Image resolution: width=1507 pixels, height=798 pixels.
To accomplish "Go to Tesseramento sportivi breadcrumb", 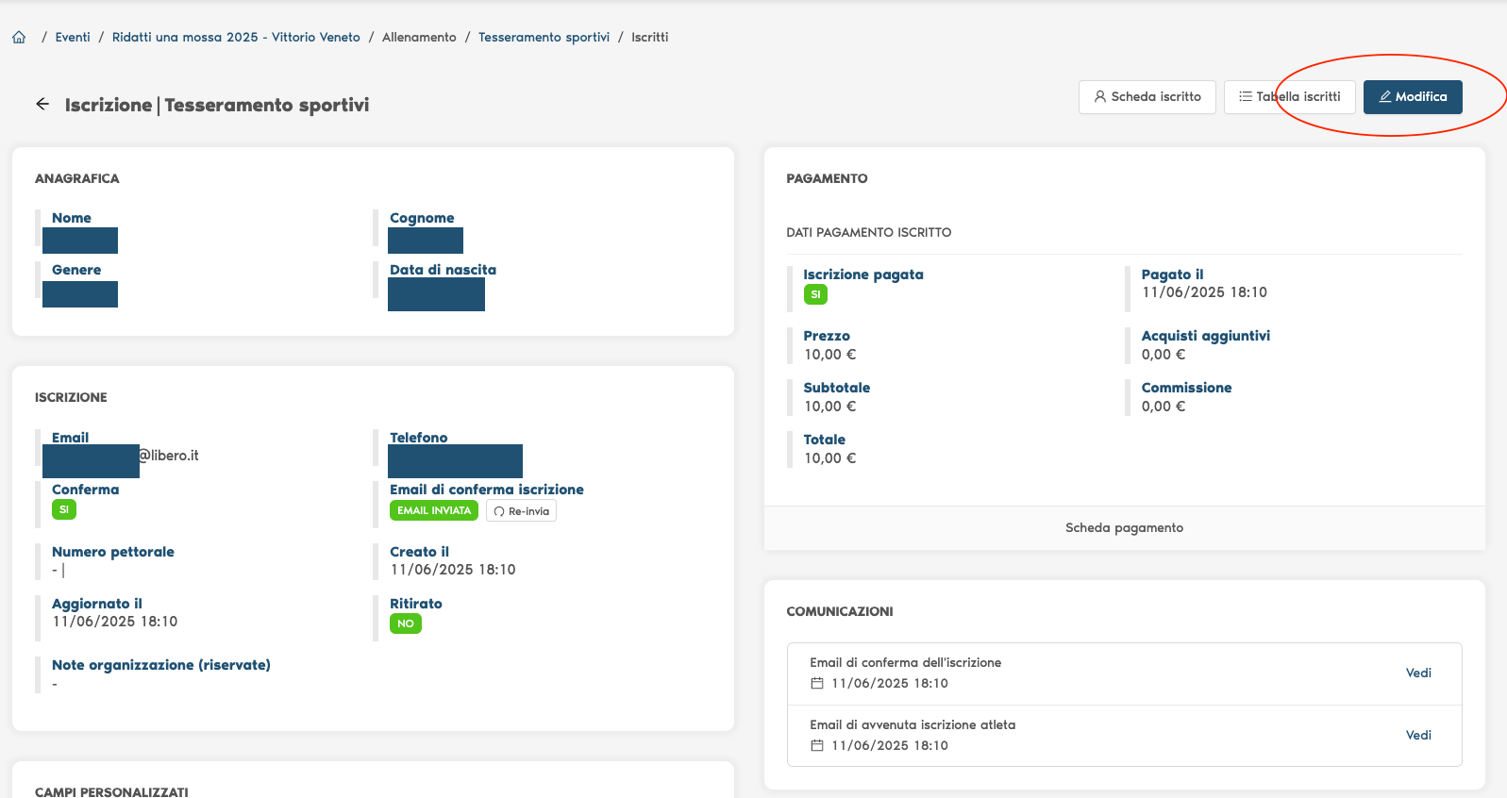I will pos(544,38).
